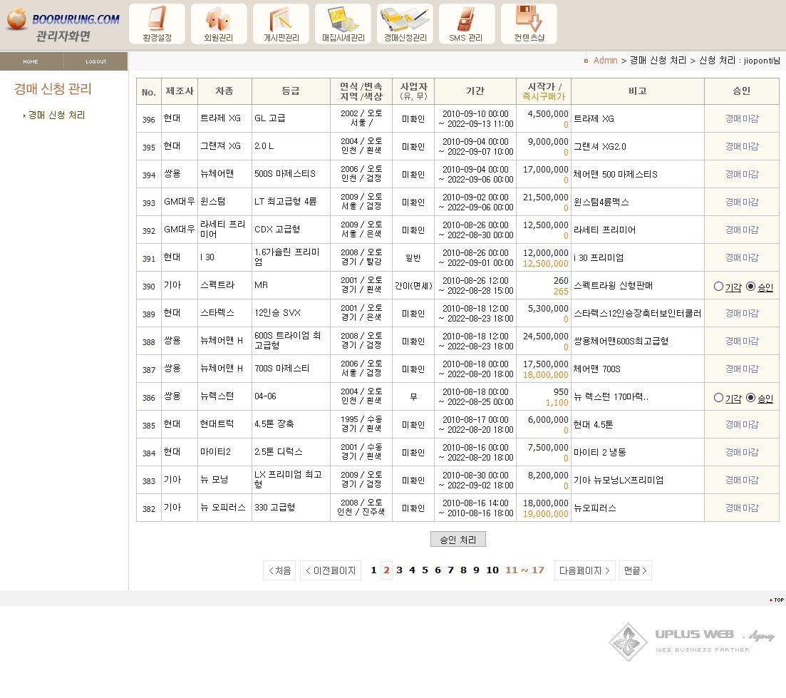The width and height of the screenshot is (786, 698).
Task: Open the SMS 관리 icon
Action: (467, 23)
